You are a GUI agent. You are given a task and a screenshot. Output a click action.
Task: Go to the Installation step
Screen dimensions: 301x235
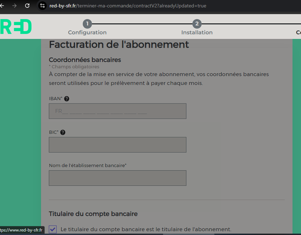click(197, 33)
